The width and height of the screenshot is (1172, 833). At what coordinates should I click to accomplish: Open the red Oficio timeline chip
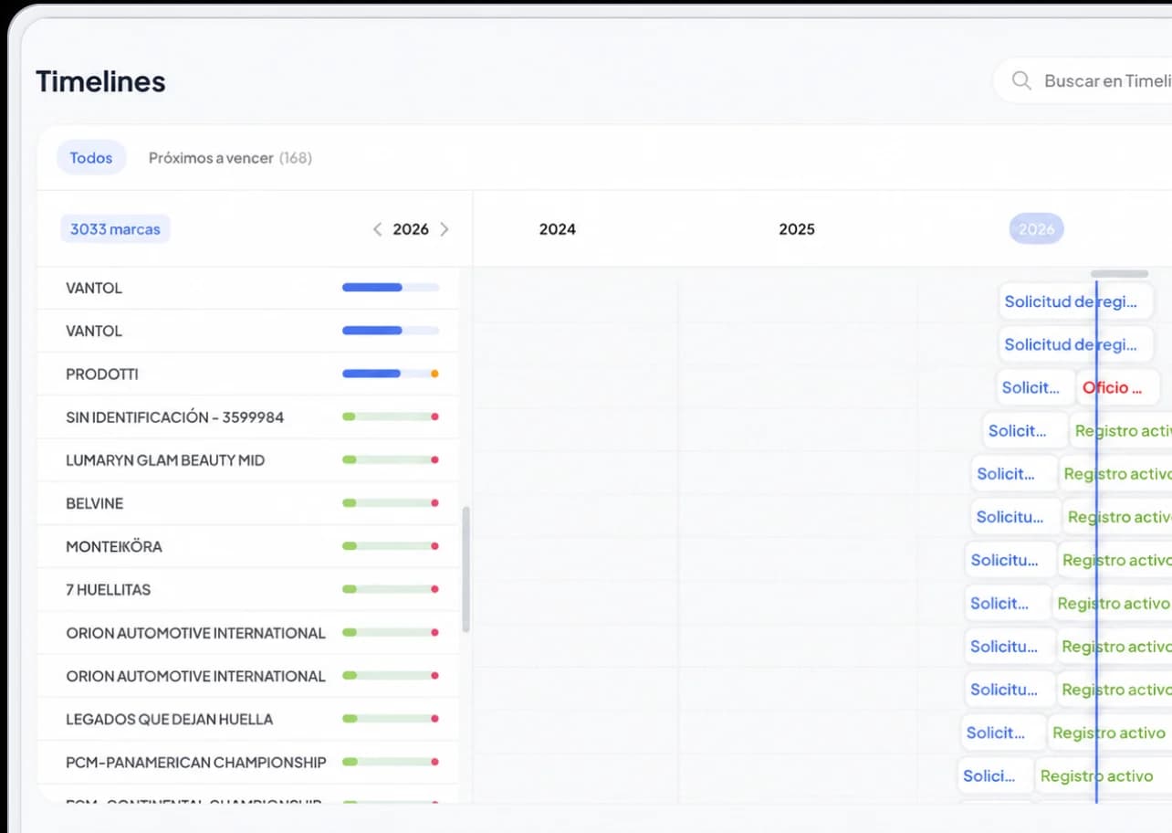pyautogui.click(x=1118, y=387)
